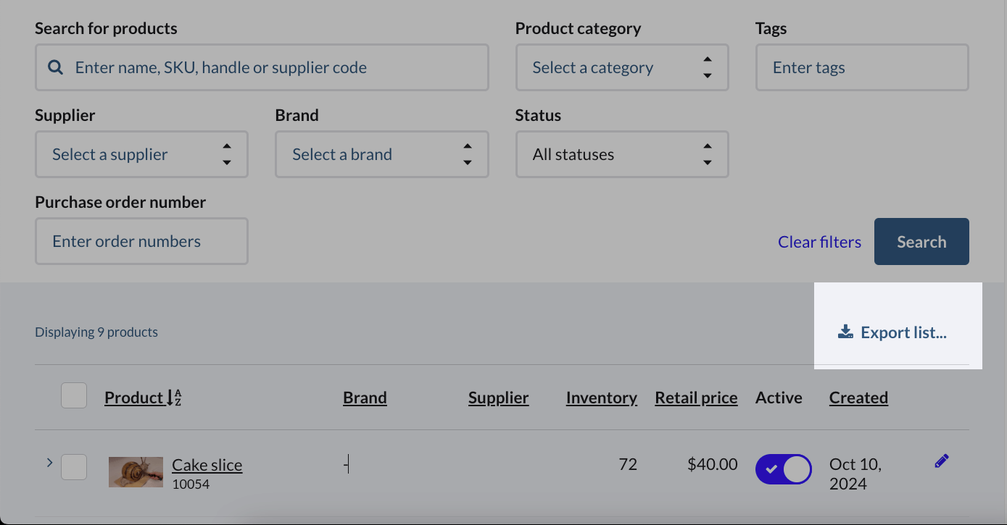
Task: Toggle the select-all products checkbox
Action: tap(74, 396)
